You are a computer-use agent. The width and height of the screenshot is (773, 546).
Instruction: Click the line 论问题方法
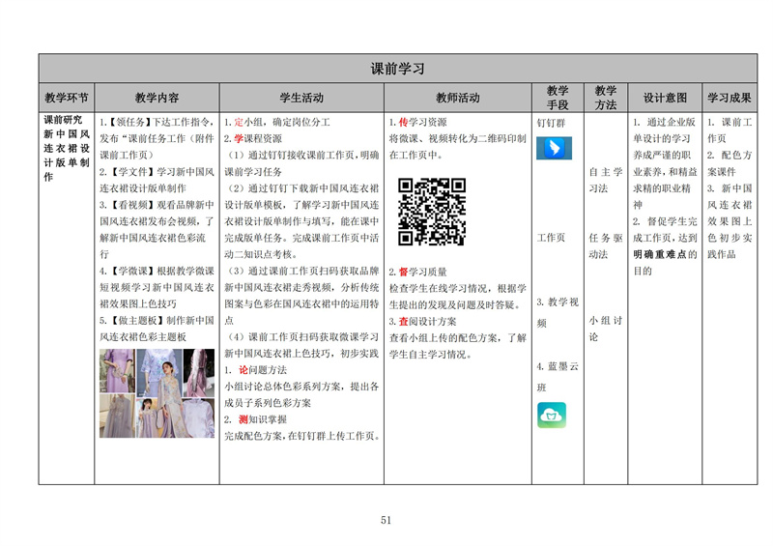[x=255, y=370]
